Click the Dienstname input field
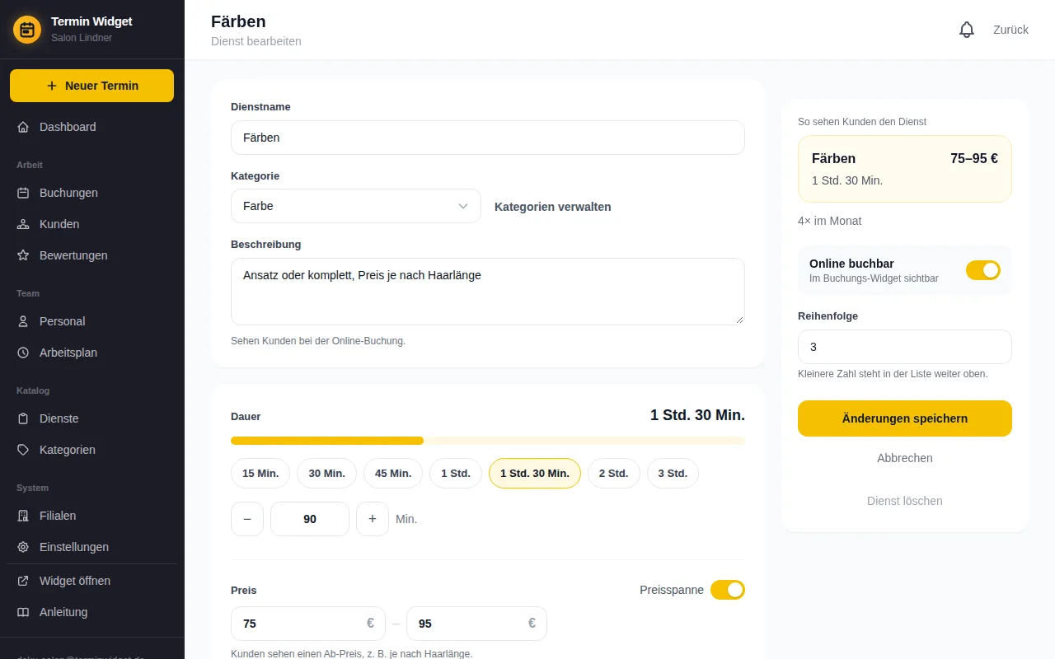Viewport: 1055px width, 659px height. pos(488,138)
